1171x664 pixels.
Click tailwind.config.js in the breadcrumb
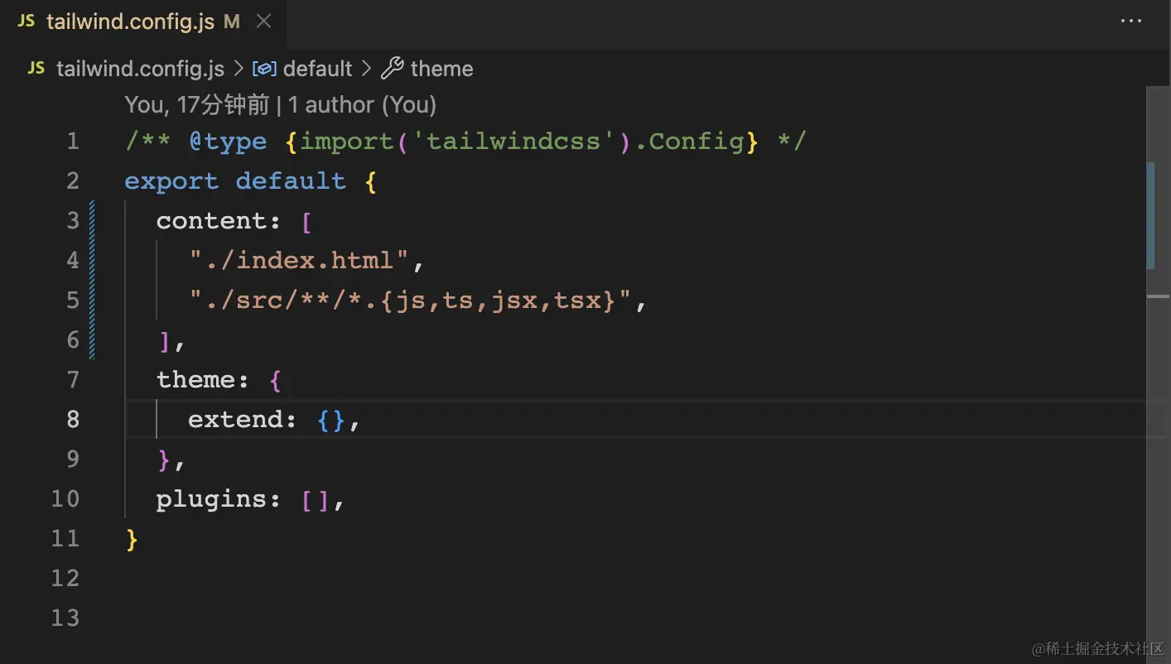[140, 69]
